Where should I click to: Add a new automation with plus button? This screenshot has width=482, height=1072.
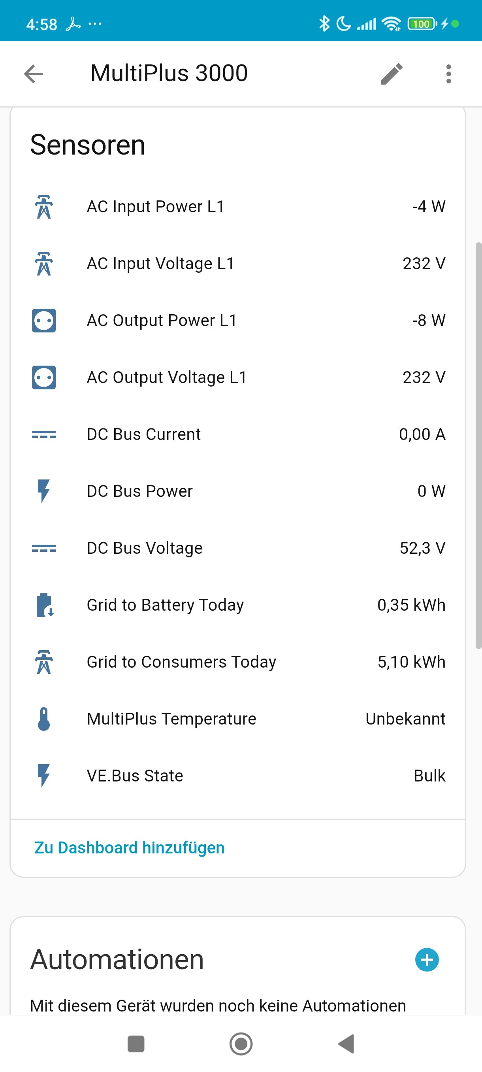[x=427, y=960]
